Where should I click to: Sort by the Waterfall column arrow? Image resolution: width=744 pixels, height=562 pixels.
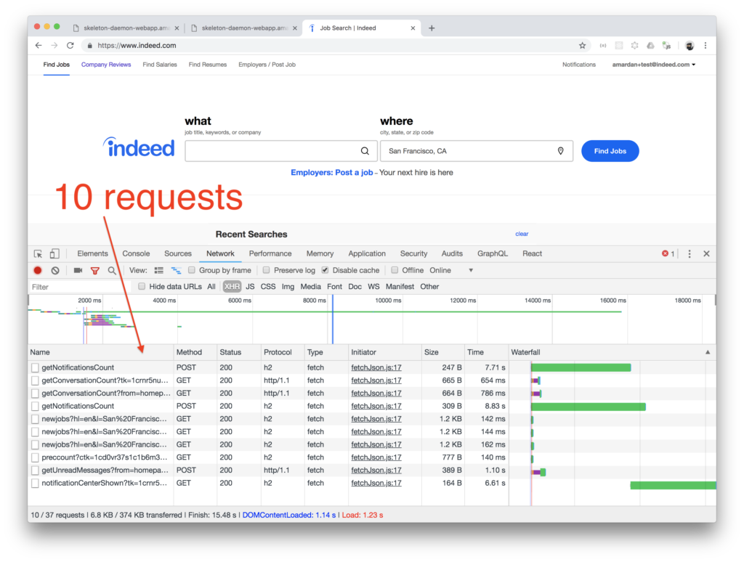(x=708, y=352)
